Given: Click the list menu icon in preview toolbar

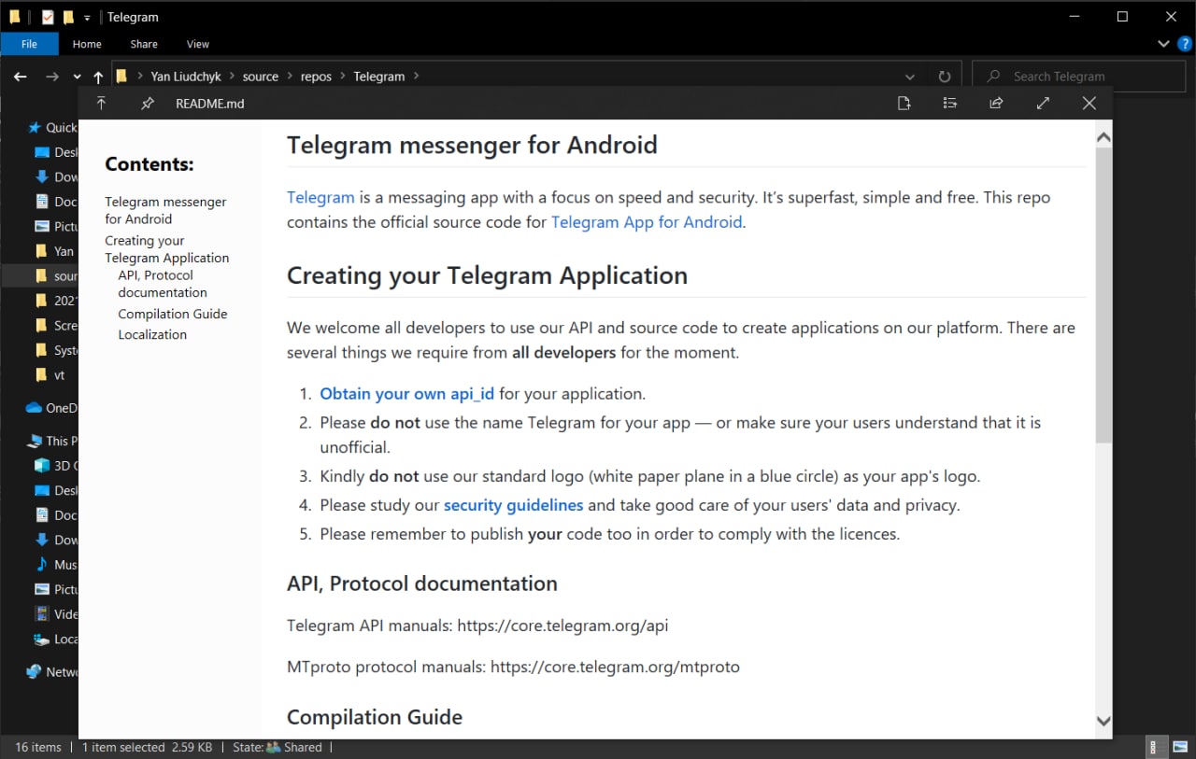Looking at the screenshot, I should click(x=950, y=104).
